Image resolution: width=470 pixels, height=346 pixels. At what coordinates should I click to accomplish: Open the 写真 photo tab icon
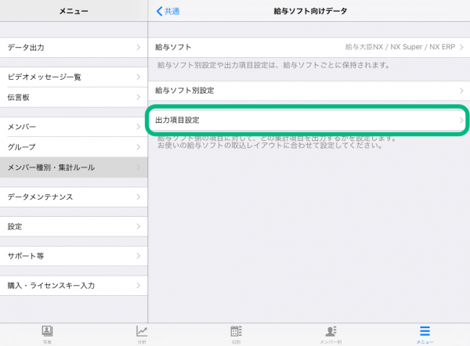[x=46, y=331]
